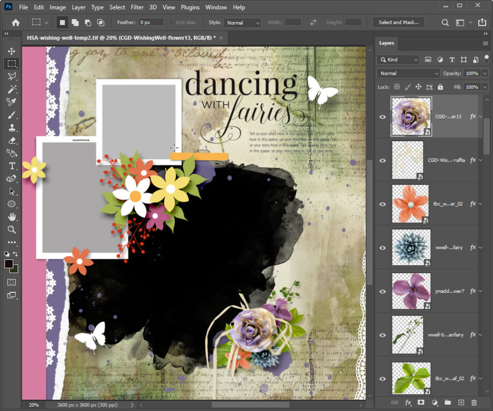
Task: Hide the jmadd...wer7 layer
Action: [383, 291]
